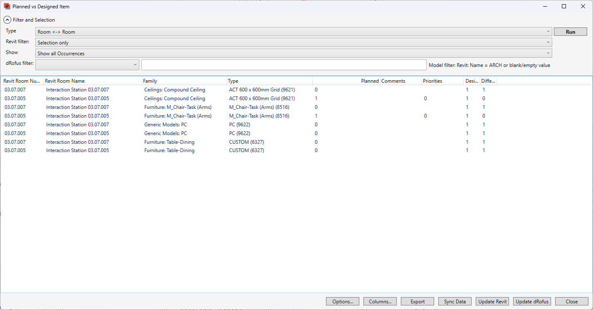
Task: Click the Export button
Action: (418, 301)
